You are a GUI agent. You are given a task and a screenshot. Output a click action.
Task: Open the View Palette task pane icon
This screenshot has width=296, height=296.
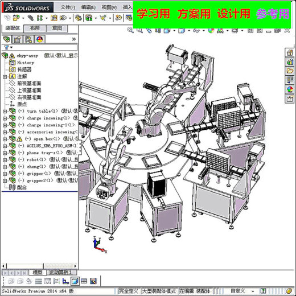click(x=290, y=80)
